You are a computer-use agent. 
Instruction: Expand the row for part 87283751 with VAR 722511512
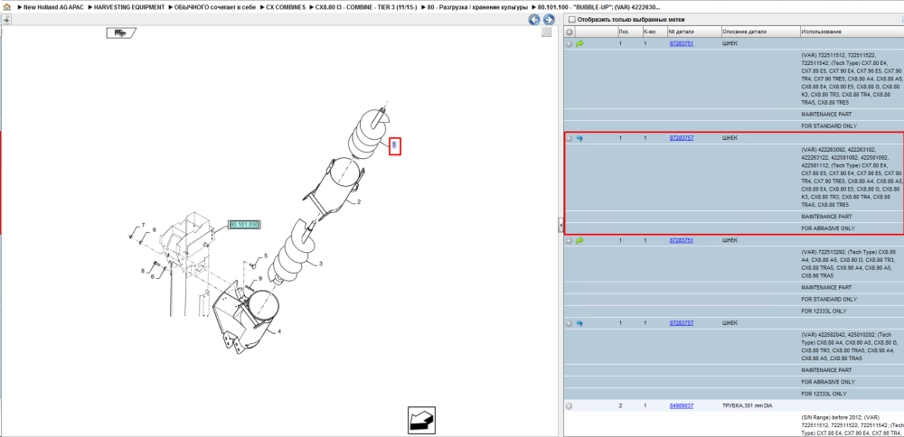(x=569, y=43)
